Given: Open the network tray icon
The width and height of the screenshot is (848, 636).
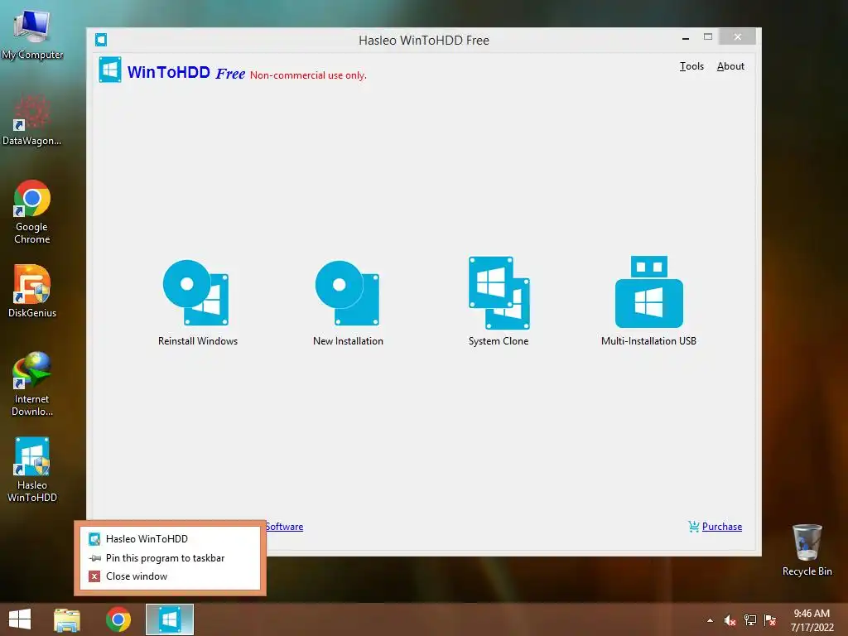Looking at the screenshot, I should point(750,620).
